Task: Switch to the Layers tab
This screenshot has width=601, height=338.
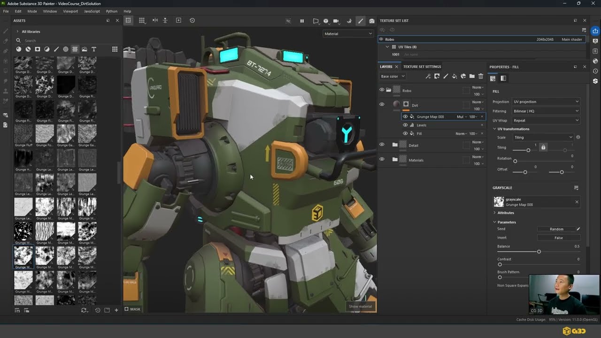Action: [386, 67]
